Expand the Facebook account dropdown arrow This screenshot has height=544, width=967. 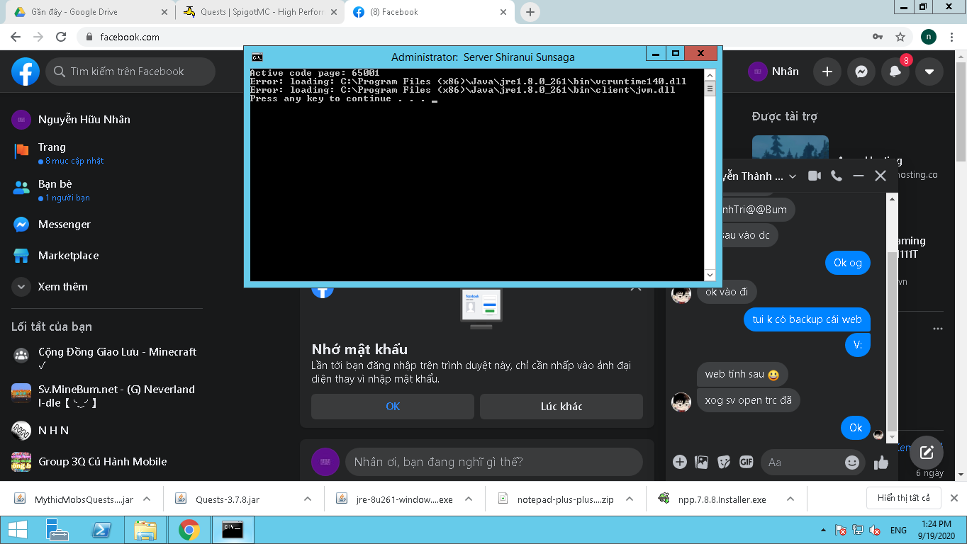click(x=929, y=72)
